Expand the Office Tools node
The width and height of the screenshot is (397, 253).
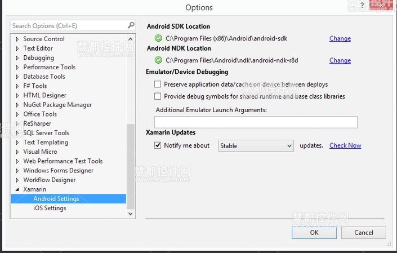tap(17, 114)
